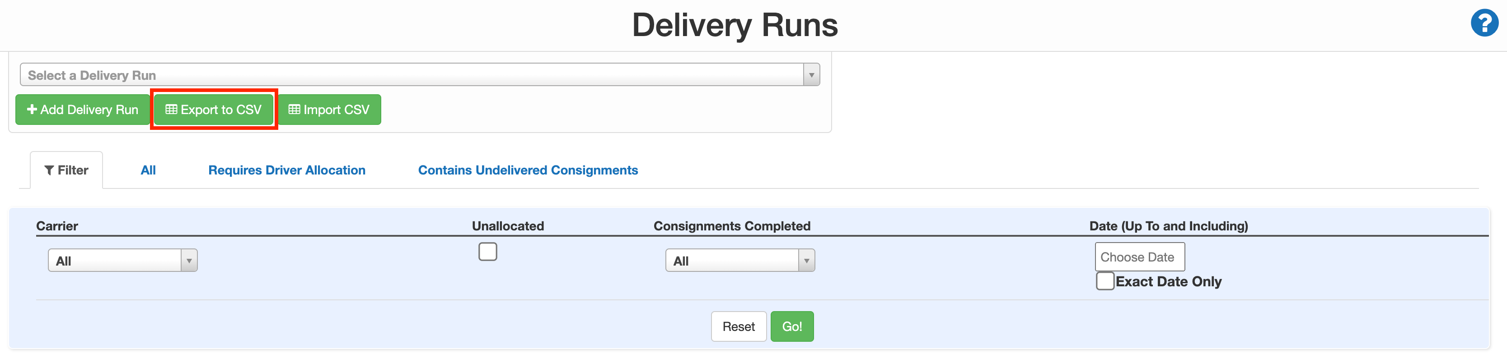Click the funnel icon on the Filter tab
1507x358 pixels.
[49, 170]
